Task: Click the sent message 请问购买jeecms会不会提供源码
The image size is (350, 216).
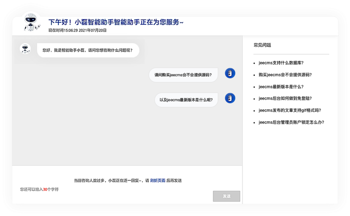Action: [x=183, y=75]
